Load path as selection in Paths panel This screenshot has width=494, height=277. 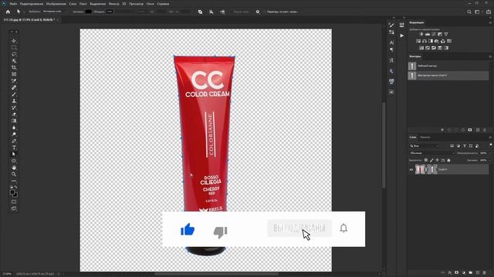(x=456, y=130)
